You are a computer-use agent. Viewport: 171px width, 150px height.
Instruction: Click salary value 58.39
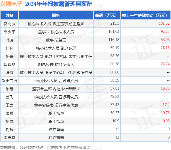point(115,80)
